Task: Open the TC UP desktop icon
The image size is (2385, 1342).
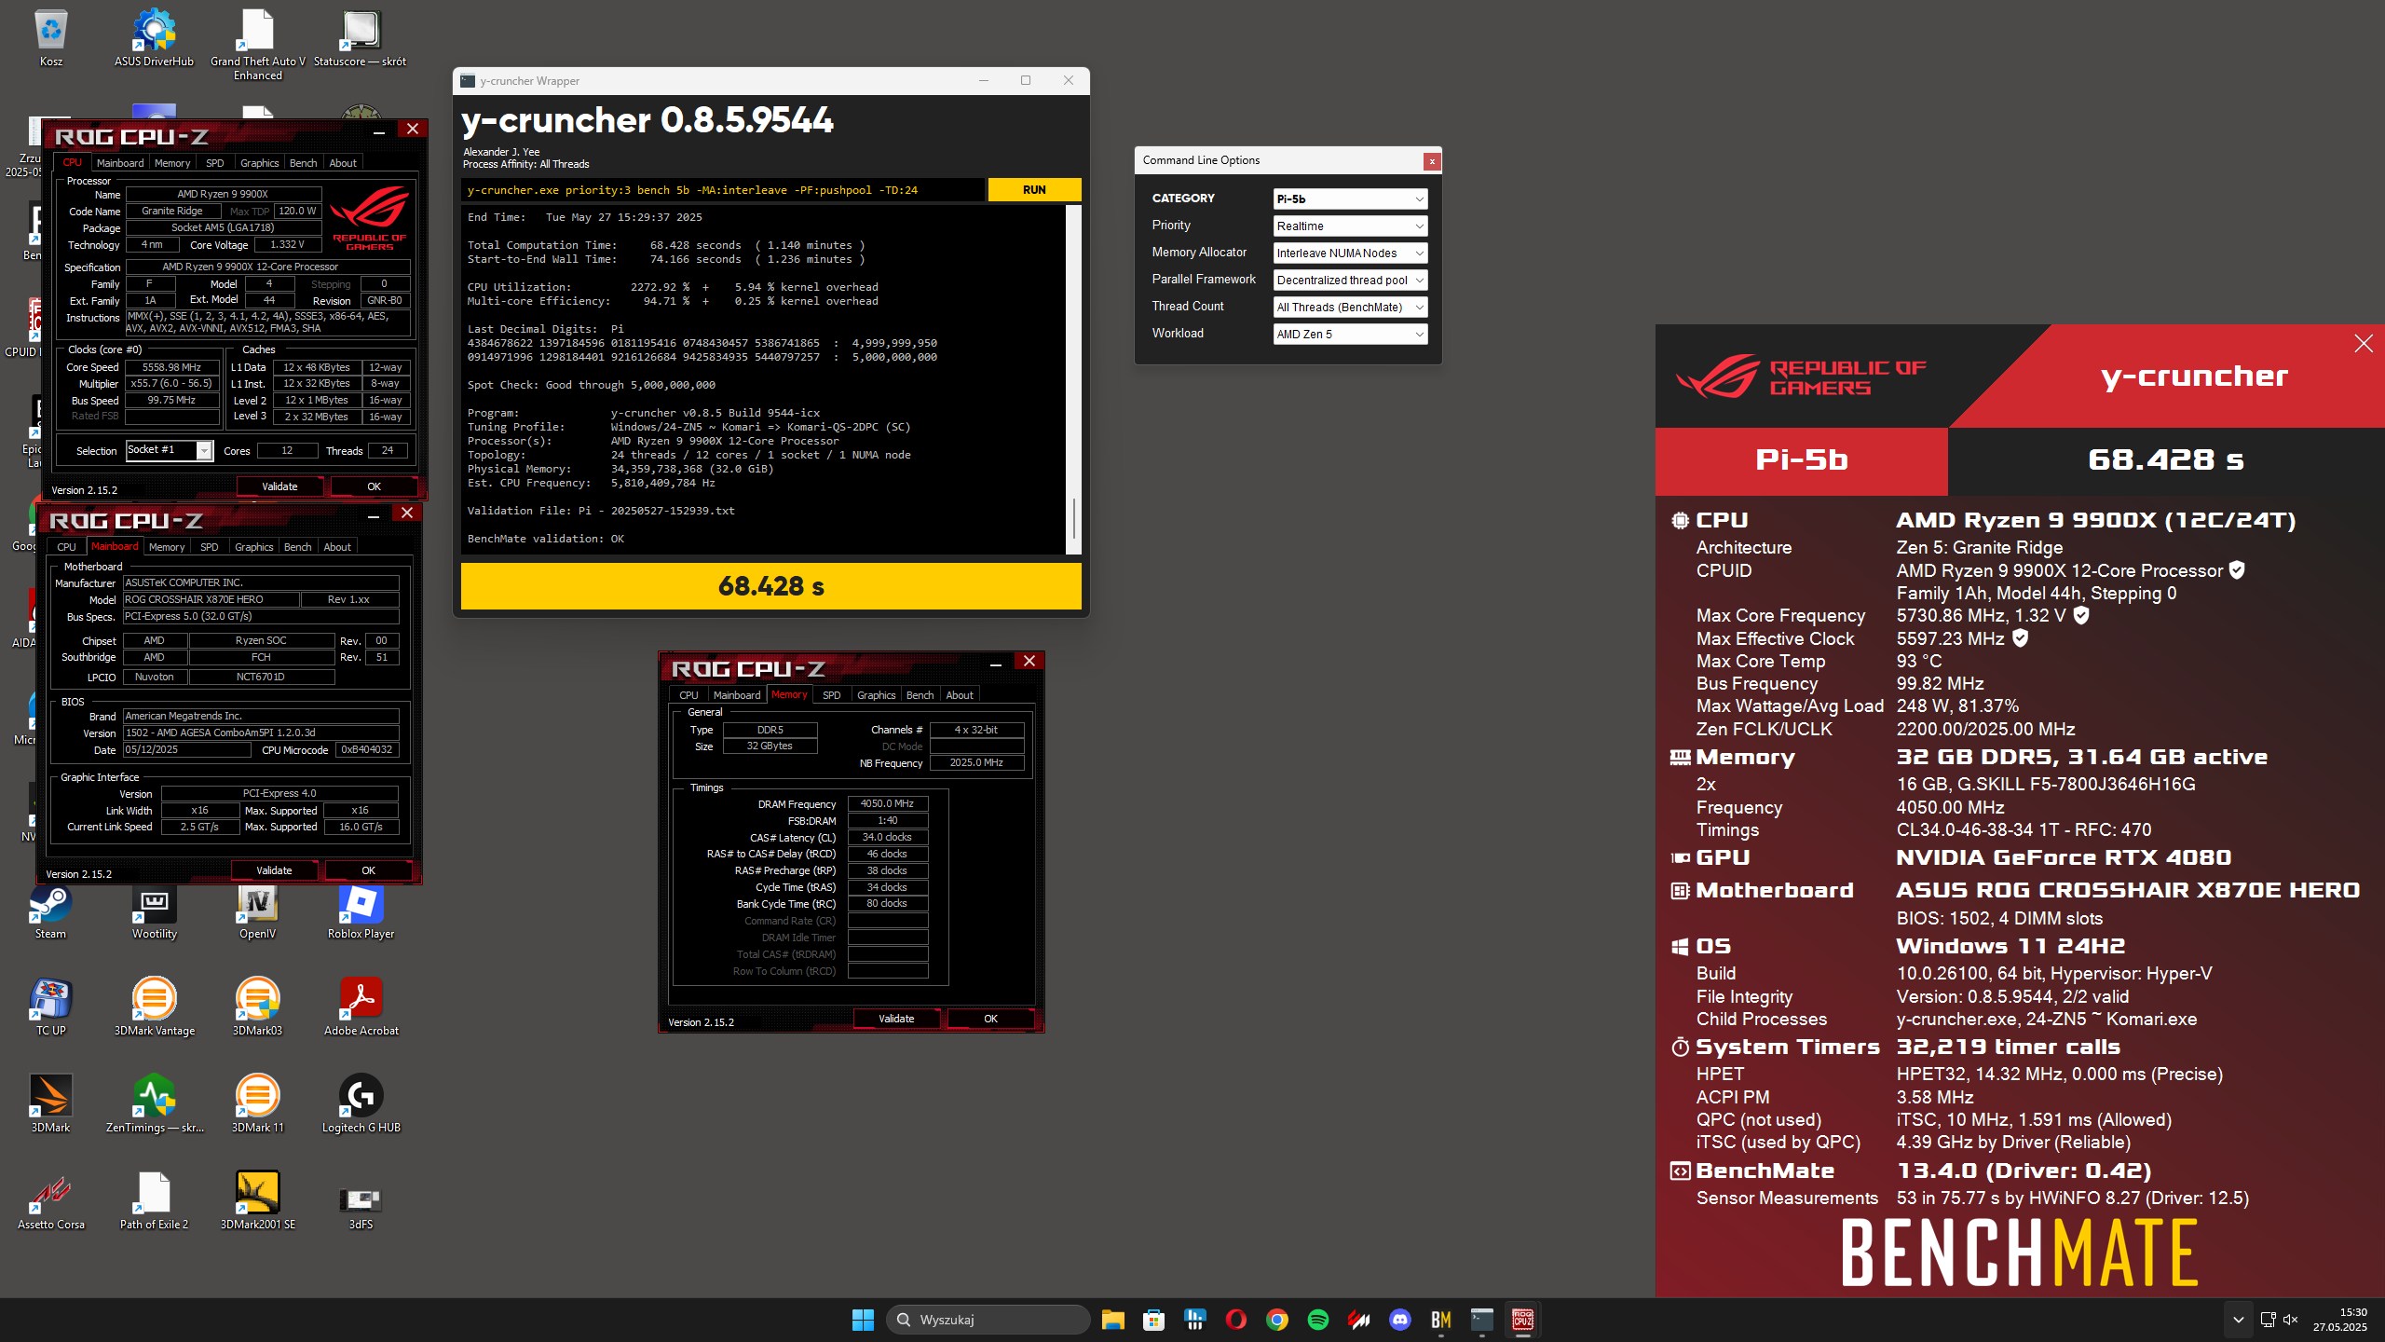Action: click(x=50, y=1008)
